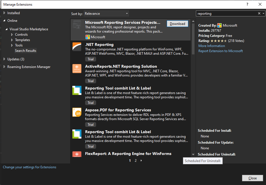Go to next results page arrow
Screen dimensions: 266x185
[x=141, y=161]
